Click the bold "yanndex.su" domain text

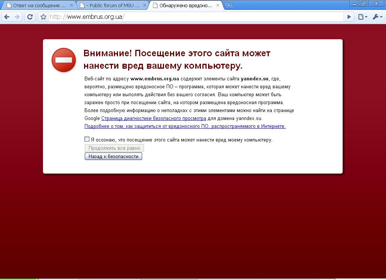tap(254, 79)
